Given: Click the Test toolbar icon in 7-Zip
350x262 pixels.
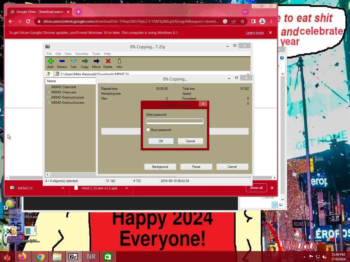Looking at the screenshot, I should pyautogui.click(x=73, y=63).
